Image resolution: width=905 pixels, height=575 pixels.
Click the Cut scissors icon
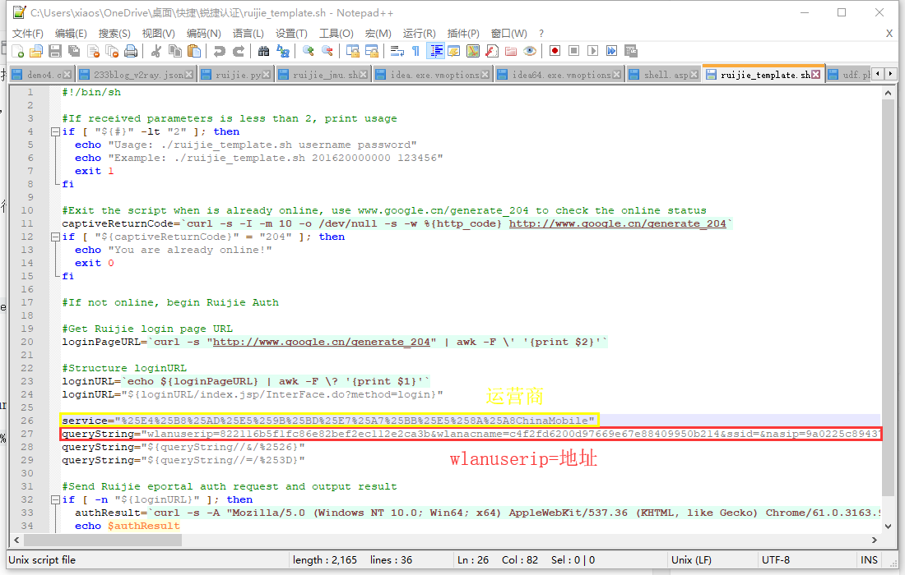tap(155, 51)
